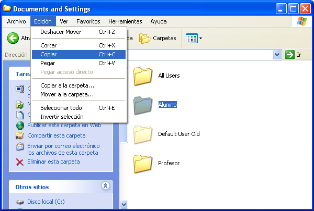
Task: Select the Alumno folder icon
Action: point(142,105)
